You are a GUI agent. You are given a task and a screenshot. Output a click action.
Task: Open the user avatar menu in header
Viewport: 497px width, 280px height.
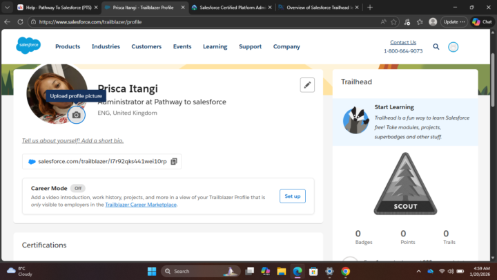pos(453,47)
